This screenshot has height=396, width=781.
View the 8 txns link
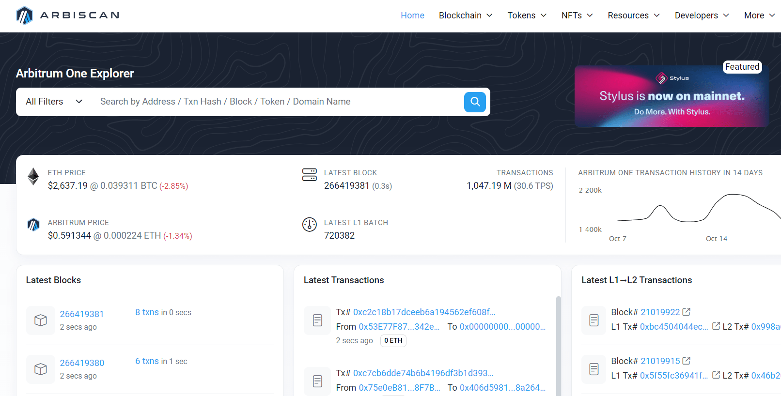click(x=147, y=313)
